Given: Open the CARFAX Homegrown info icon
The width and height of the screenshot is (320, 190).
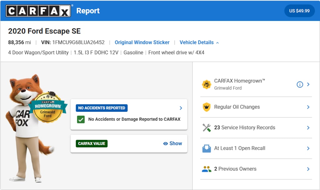Looking at the screenshot, I should pos(300,84).
